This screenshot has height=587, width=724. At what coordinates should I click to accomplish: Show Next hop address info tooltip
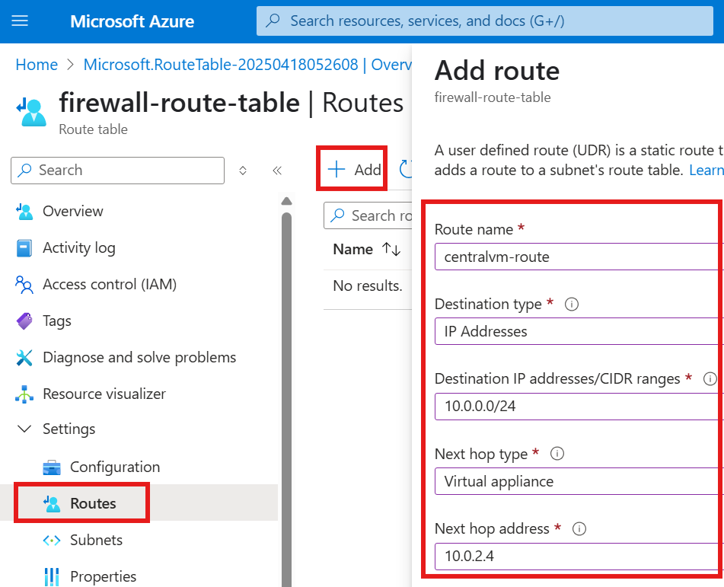[x=579, y=529]
